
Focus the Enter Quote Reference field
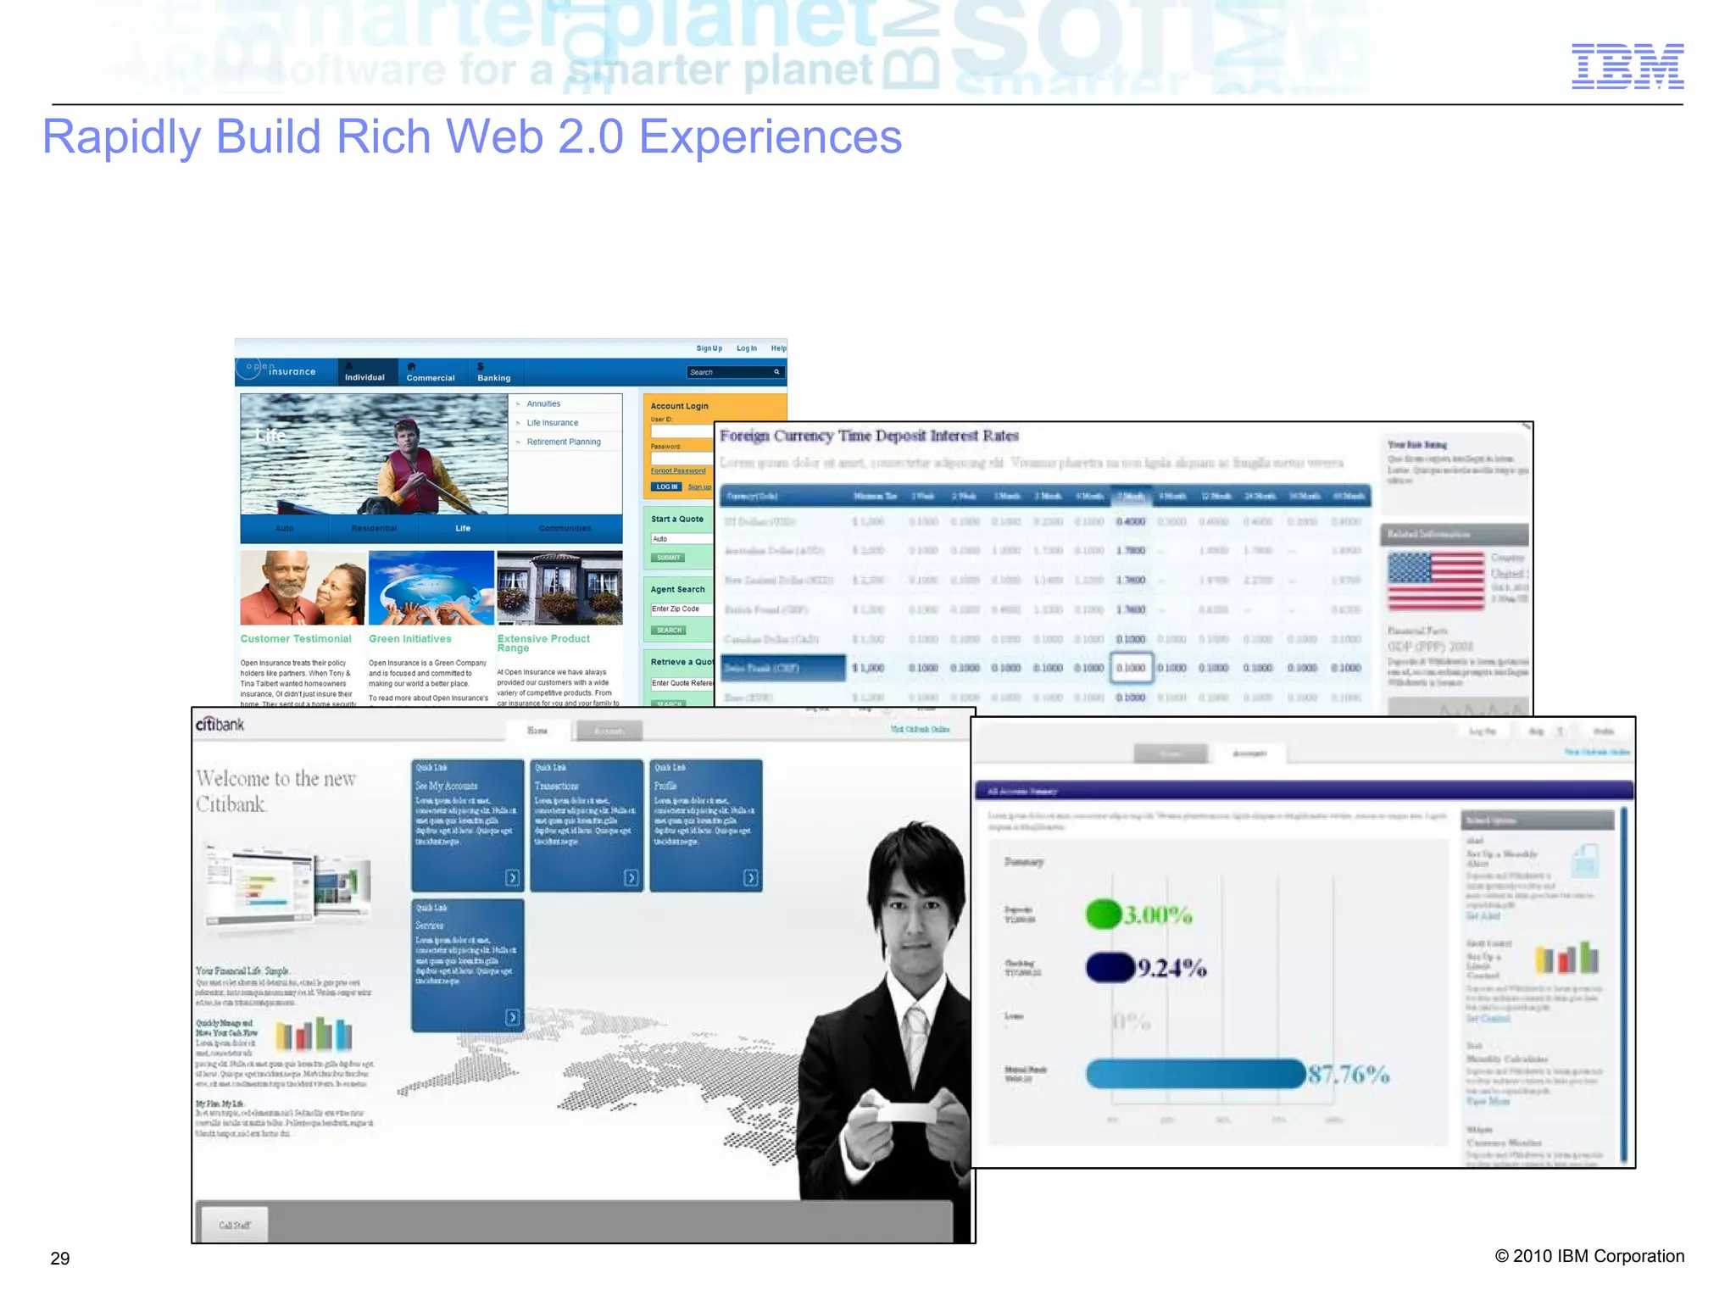point(682,683)
